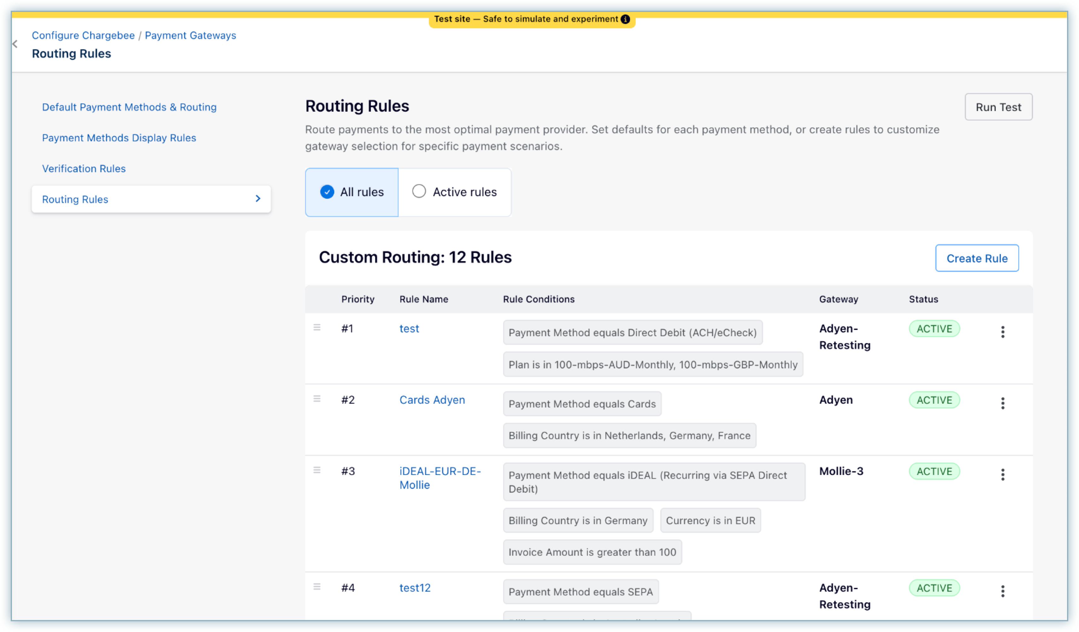Screen dimensions: 1079x632
Task: Open the Cards Adyen rule
Action: 432,400
